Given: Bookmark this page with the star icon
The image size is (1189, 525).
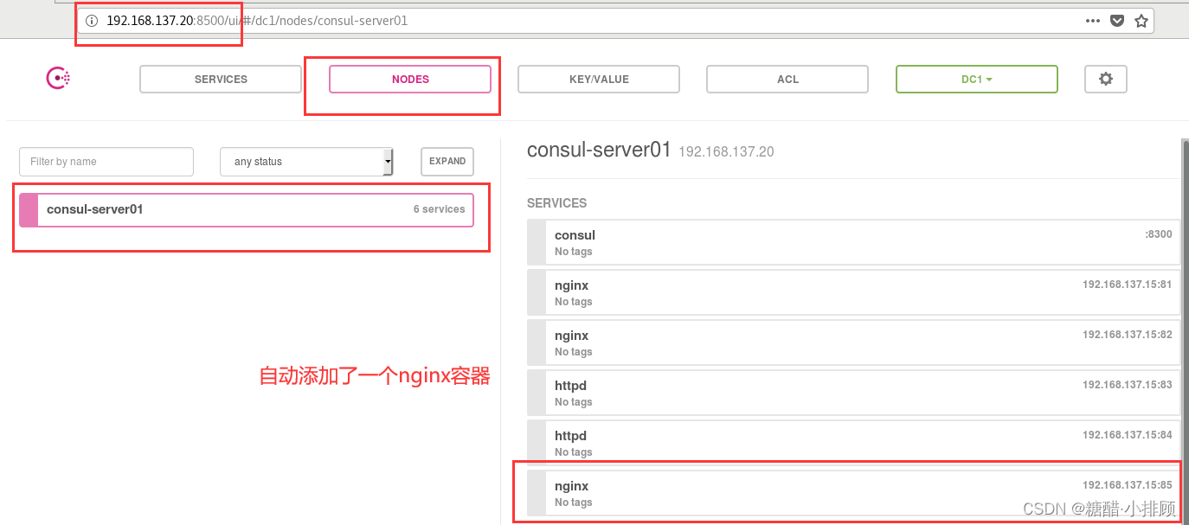Looking at the screenshot, I should [1141, 21].
